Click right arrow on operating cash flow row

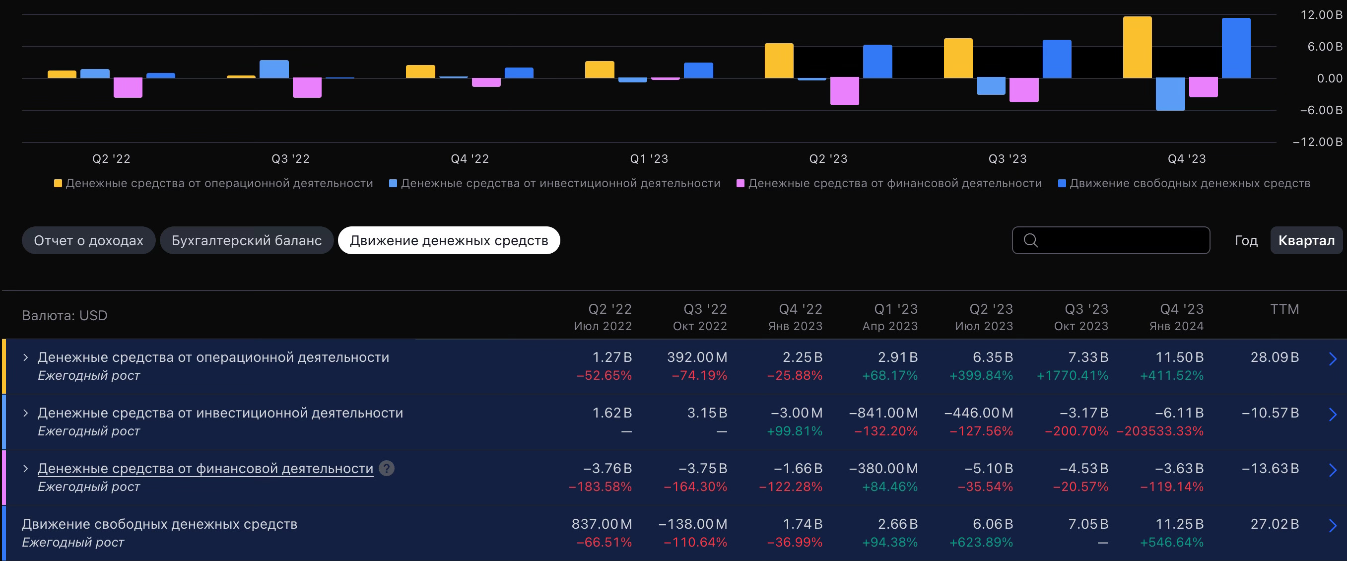point(1332,358)
